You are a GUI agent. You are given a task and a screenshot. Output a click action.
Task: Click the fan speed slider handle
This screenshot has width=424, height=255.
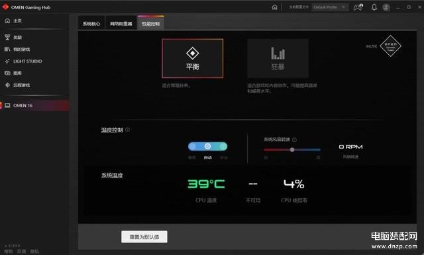(x=292, y=149)
